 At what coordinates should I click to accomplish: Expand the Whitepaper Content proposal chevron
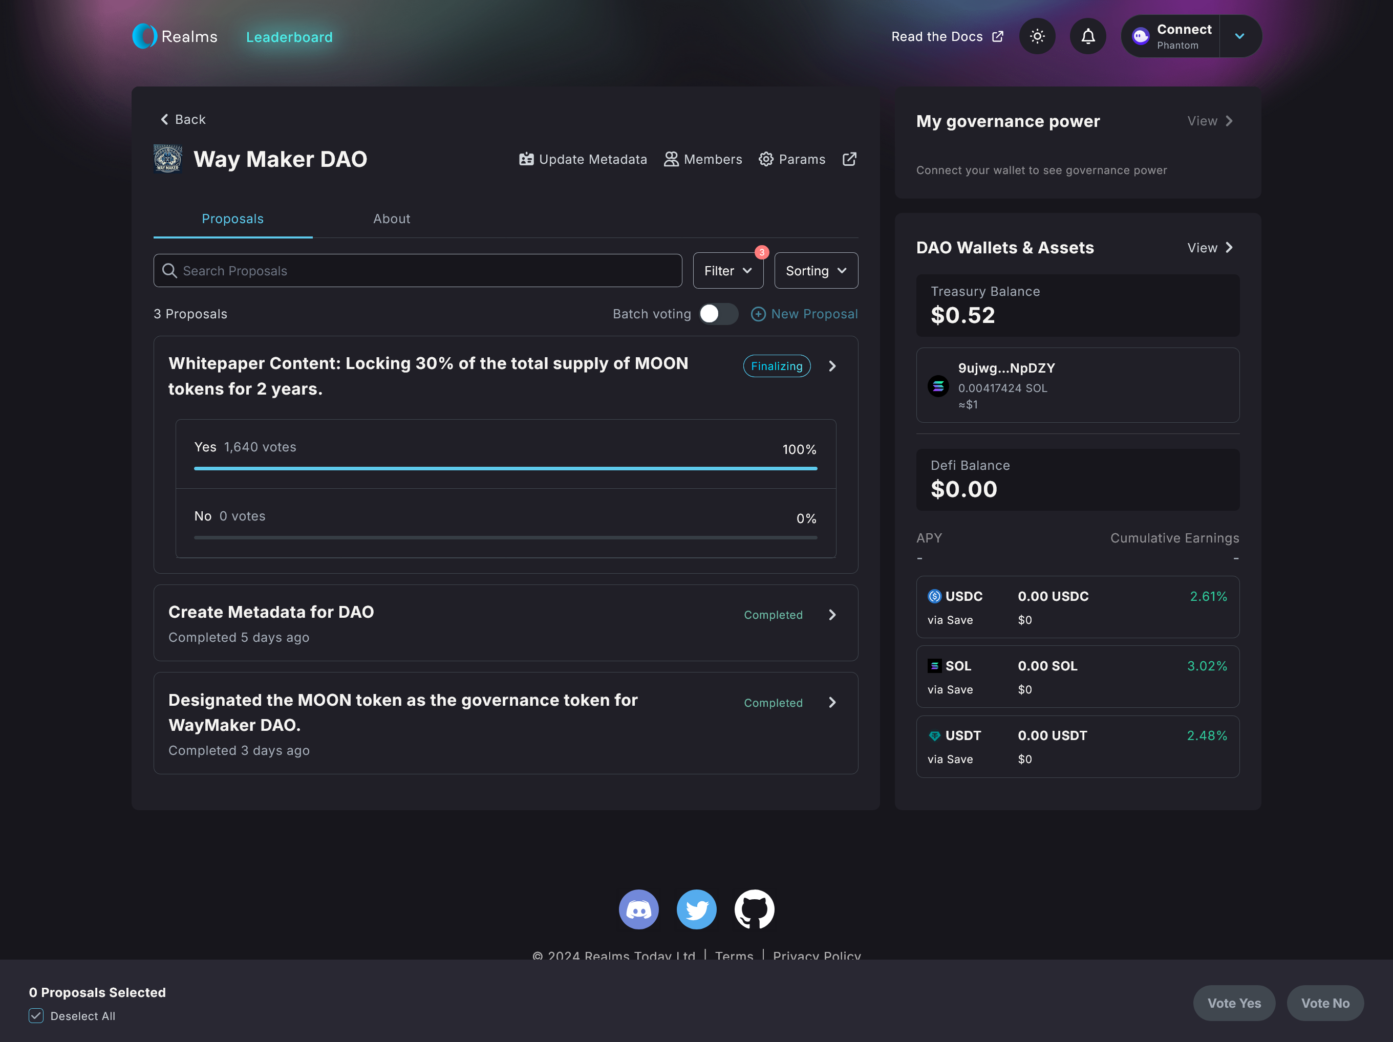tap(832, 366)
